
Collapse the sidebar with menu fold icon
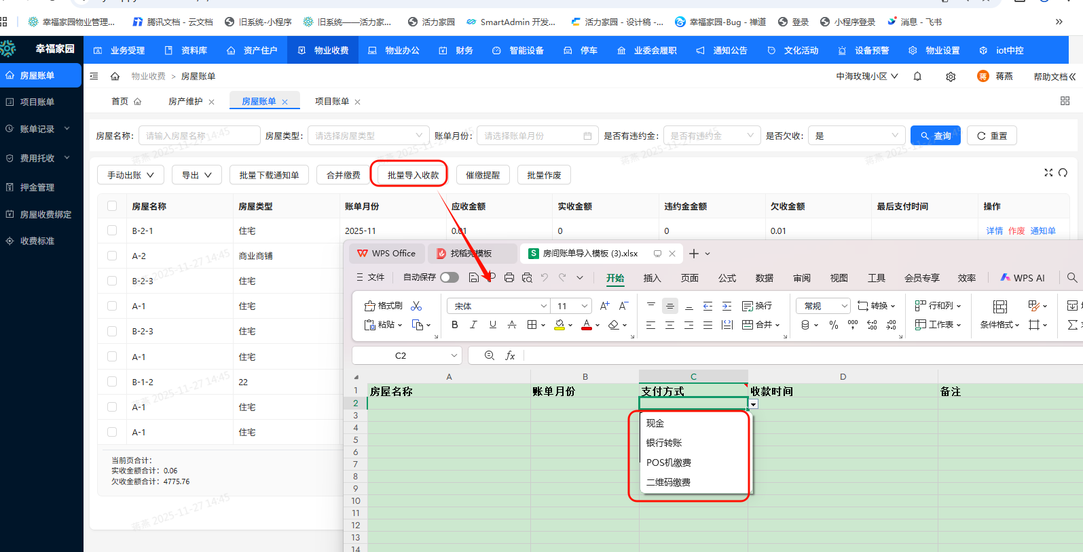(x=94, y=76)
